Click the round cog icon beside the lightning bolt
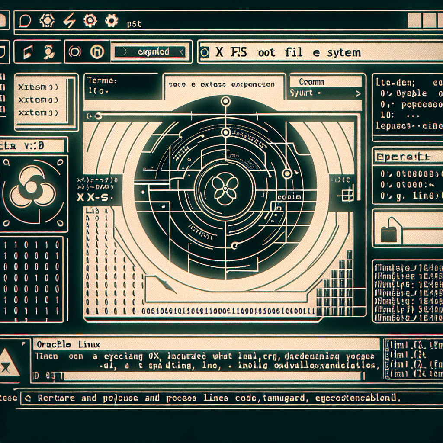Screen dimensions: 443x443 90,20
